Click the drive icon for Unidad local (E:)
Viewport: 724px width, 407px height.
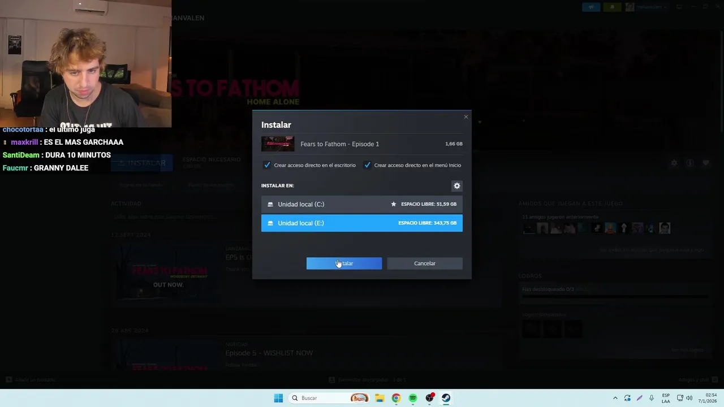pyautogui.click(x=270, y=223)
